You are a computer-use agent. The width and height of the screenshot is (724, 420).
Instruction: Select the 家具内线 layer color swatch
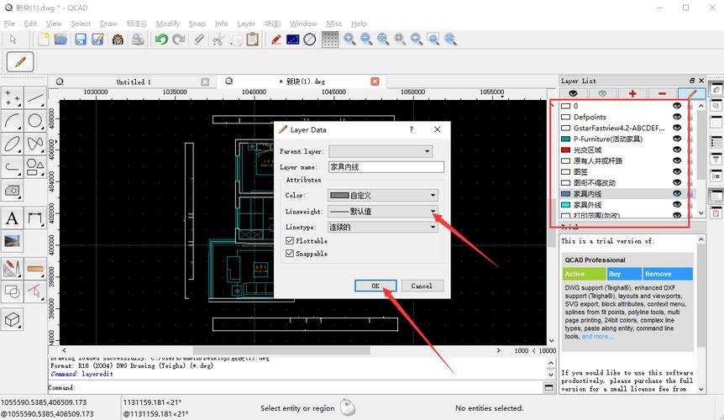click(x=565, y=194)
